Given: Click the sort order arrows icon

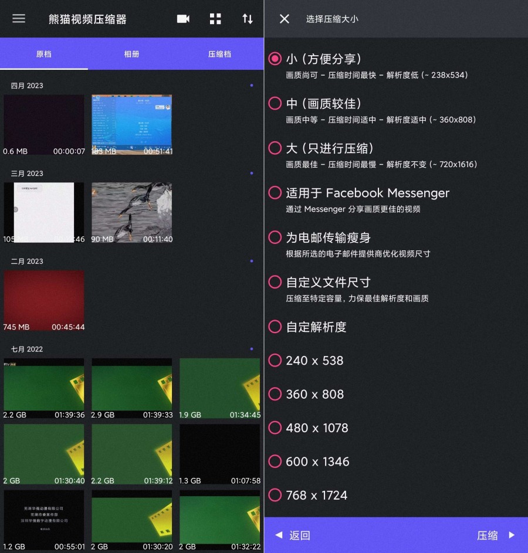Looking at the screenshot, I should click(247, 18).
